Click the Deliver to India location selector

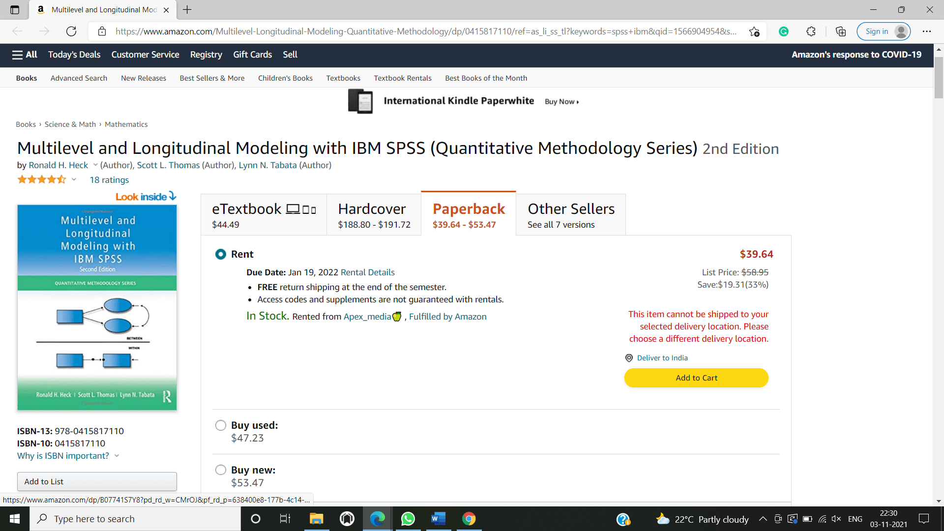(x=662, y=358)
